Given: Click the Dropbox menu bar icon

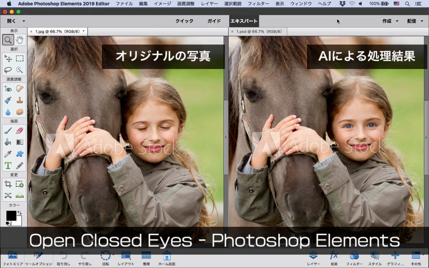Looking at the screenshot, I should pyautogui.click(x=342, y=3).
